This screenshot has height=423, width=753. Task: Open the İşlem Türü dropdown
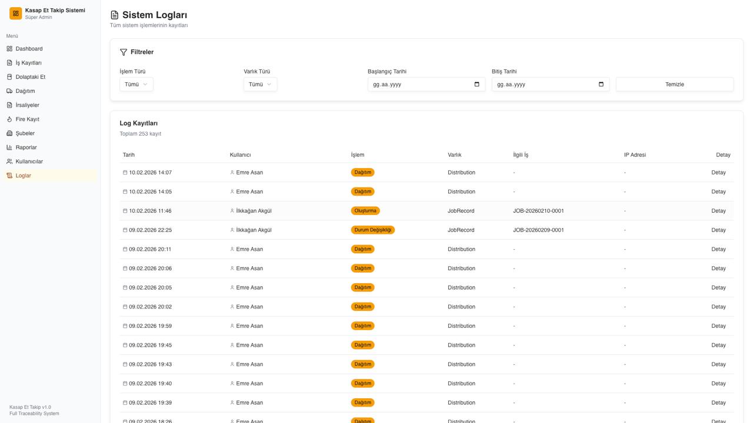tap(136, 85)
